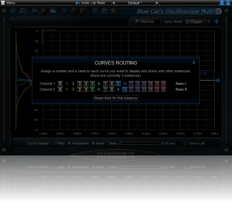232x202 pixels.
Task: Go to the next preset arrow
Action: point(157,3)
